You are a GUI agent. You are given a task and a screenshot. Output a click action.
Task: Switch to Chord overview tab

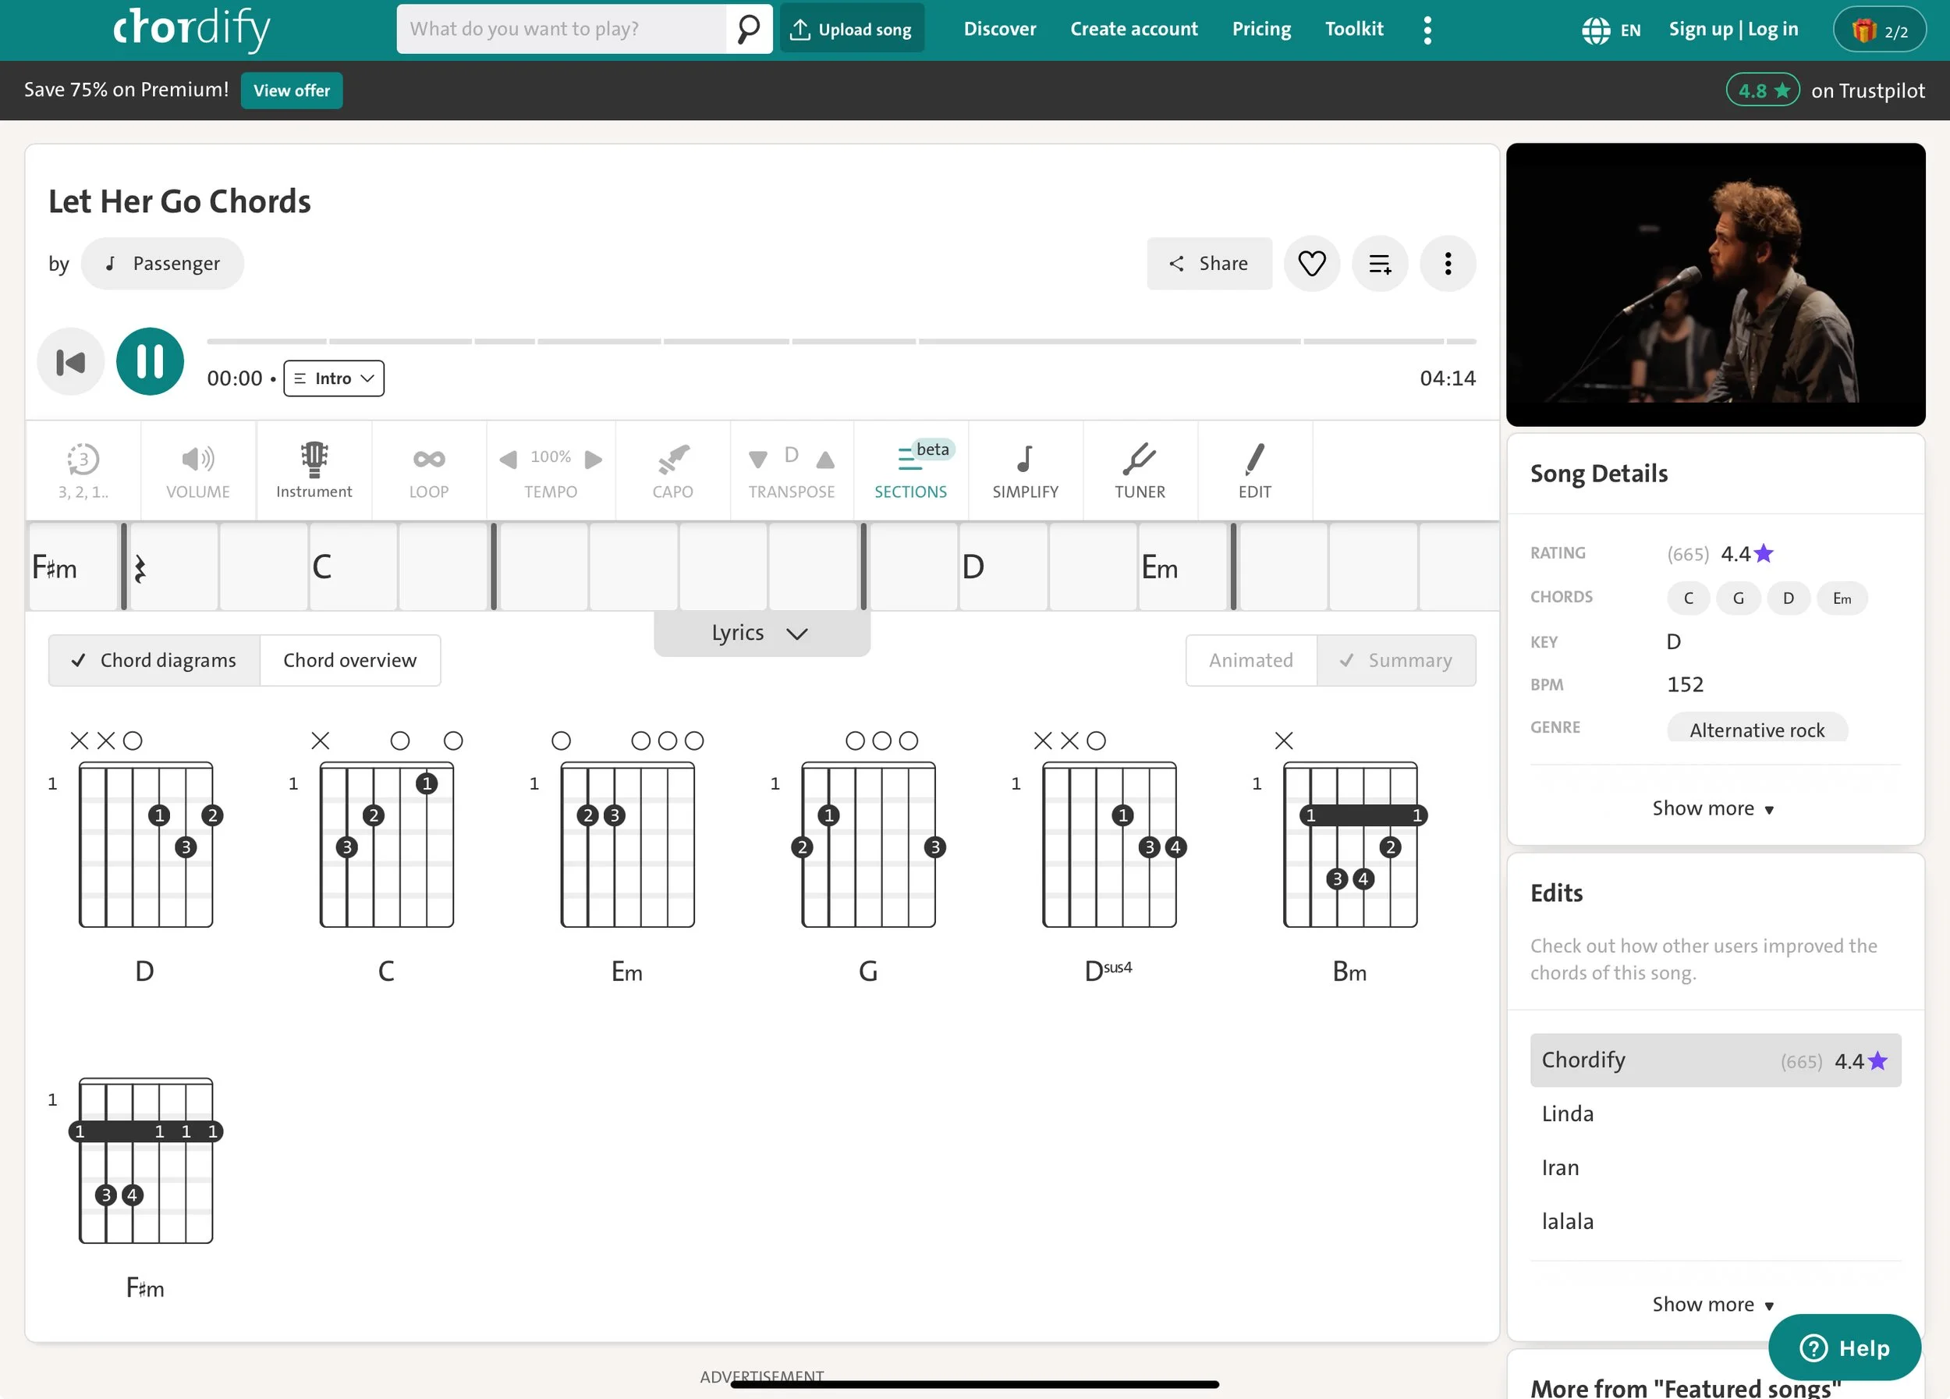[350, 660]
